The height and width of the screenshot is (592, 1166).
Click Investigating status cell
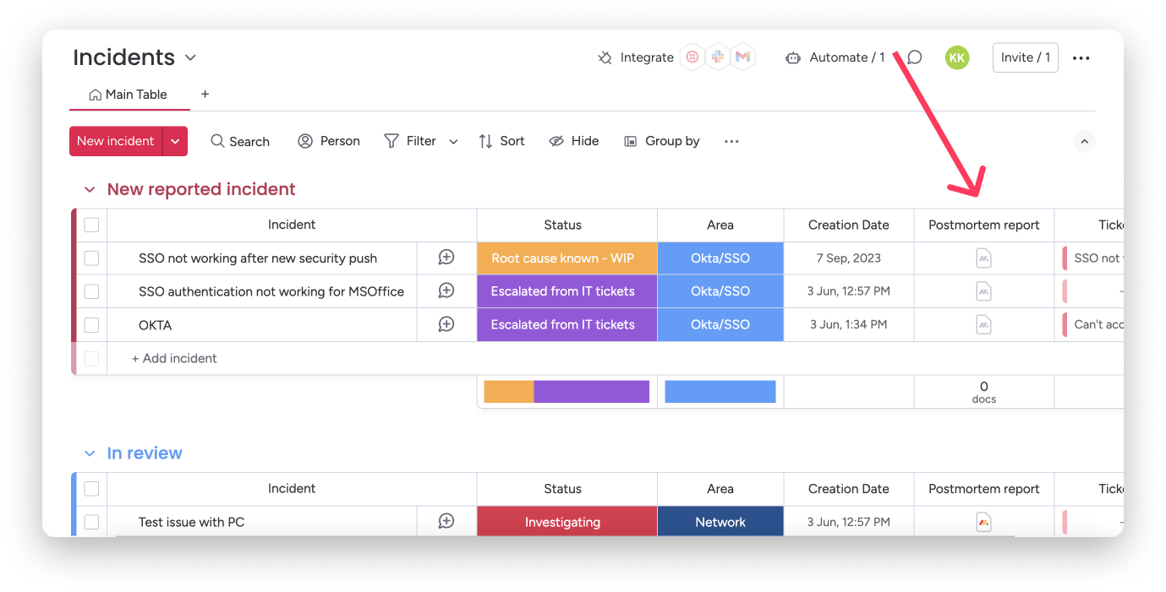tap(567, 522)
